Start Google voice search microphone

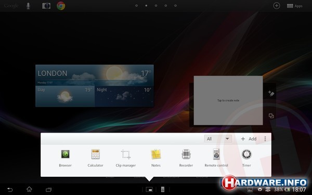[28, 6]
